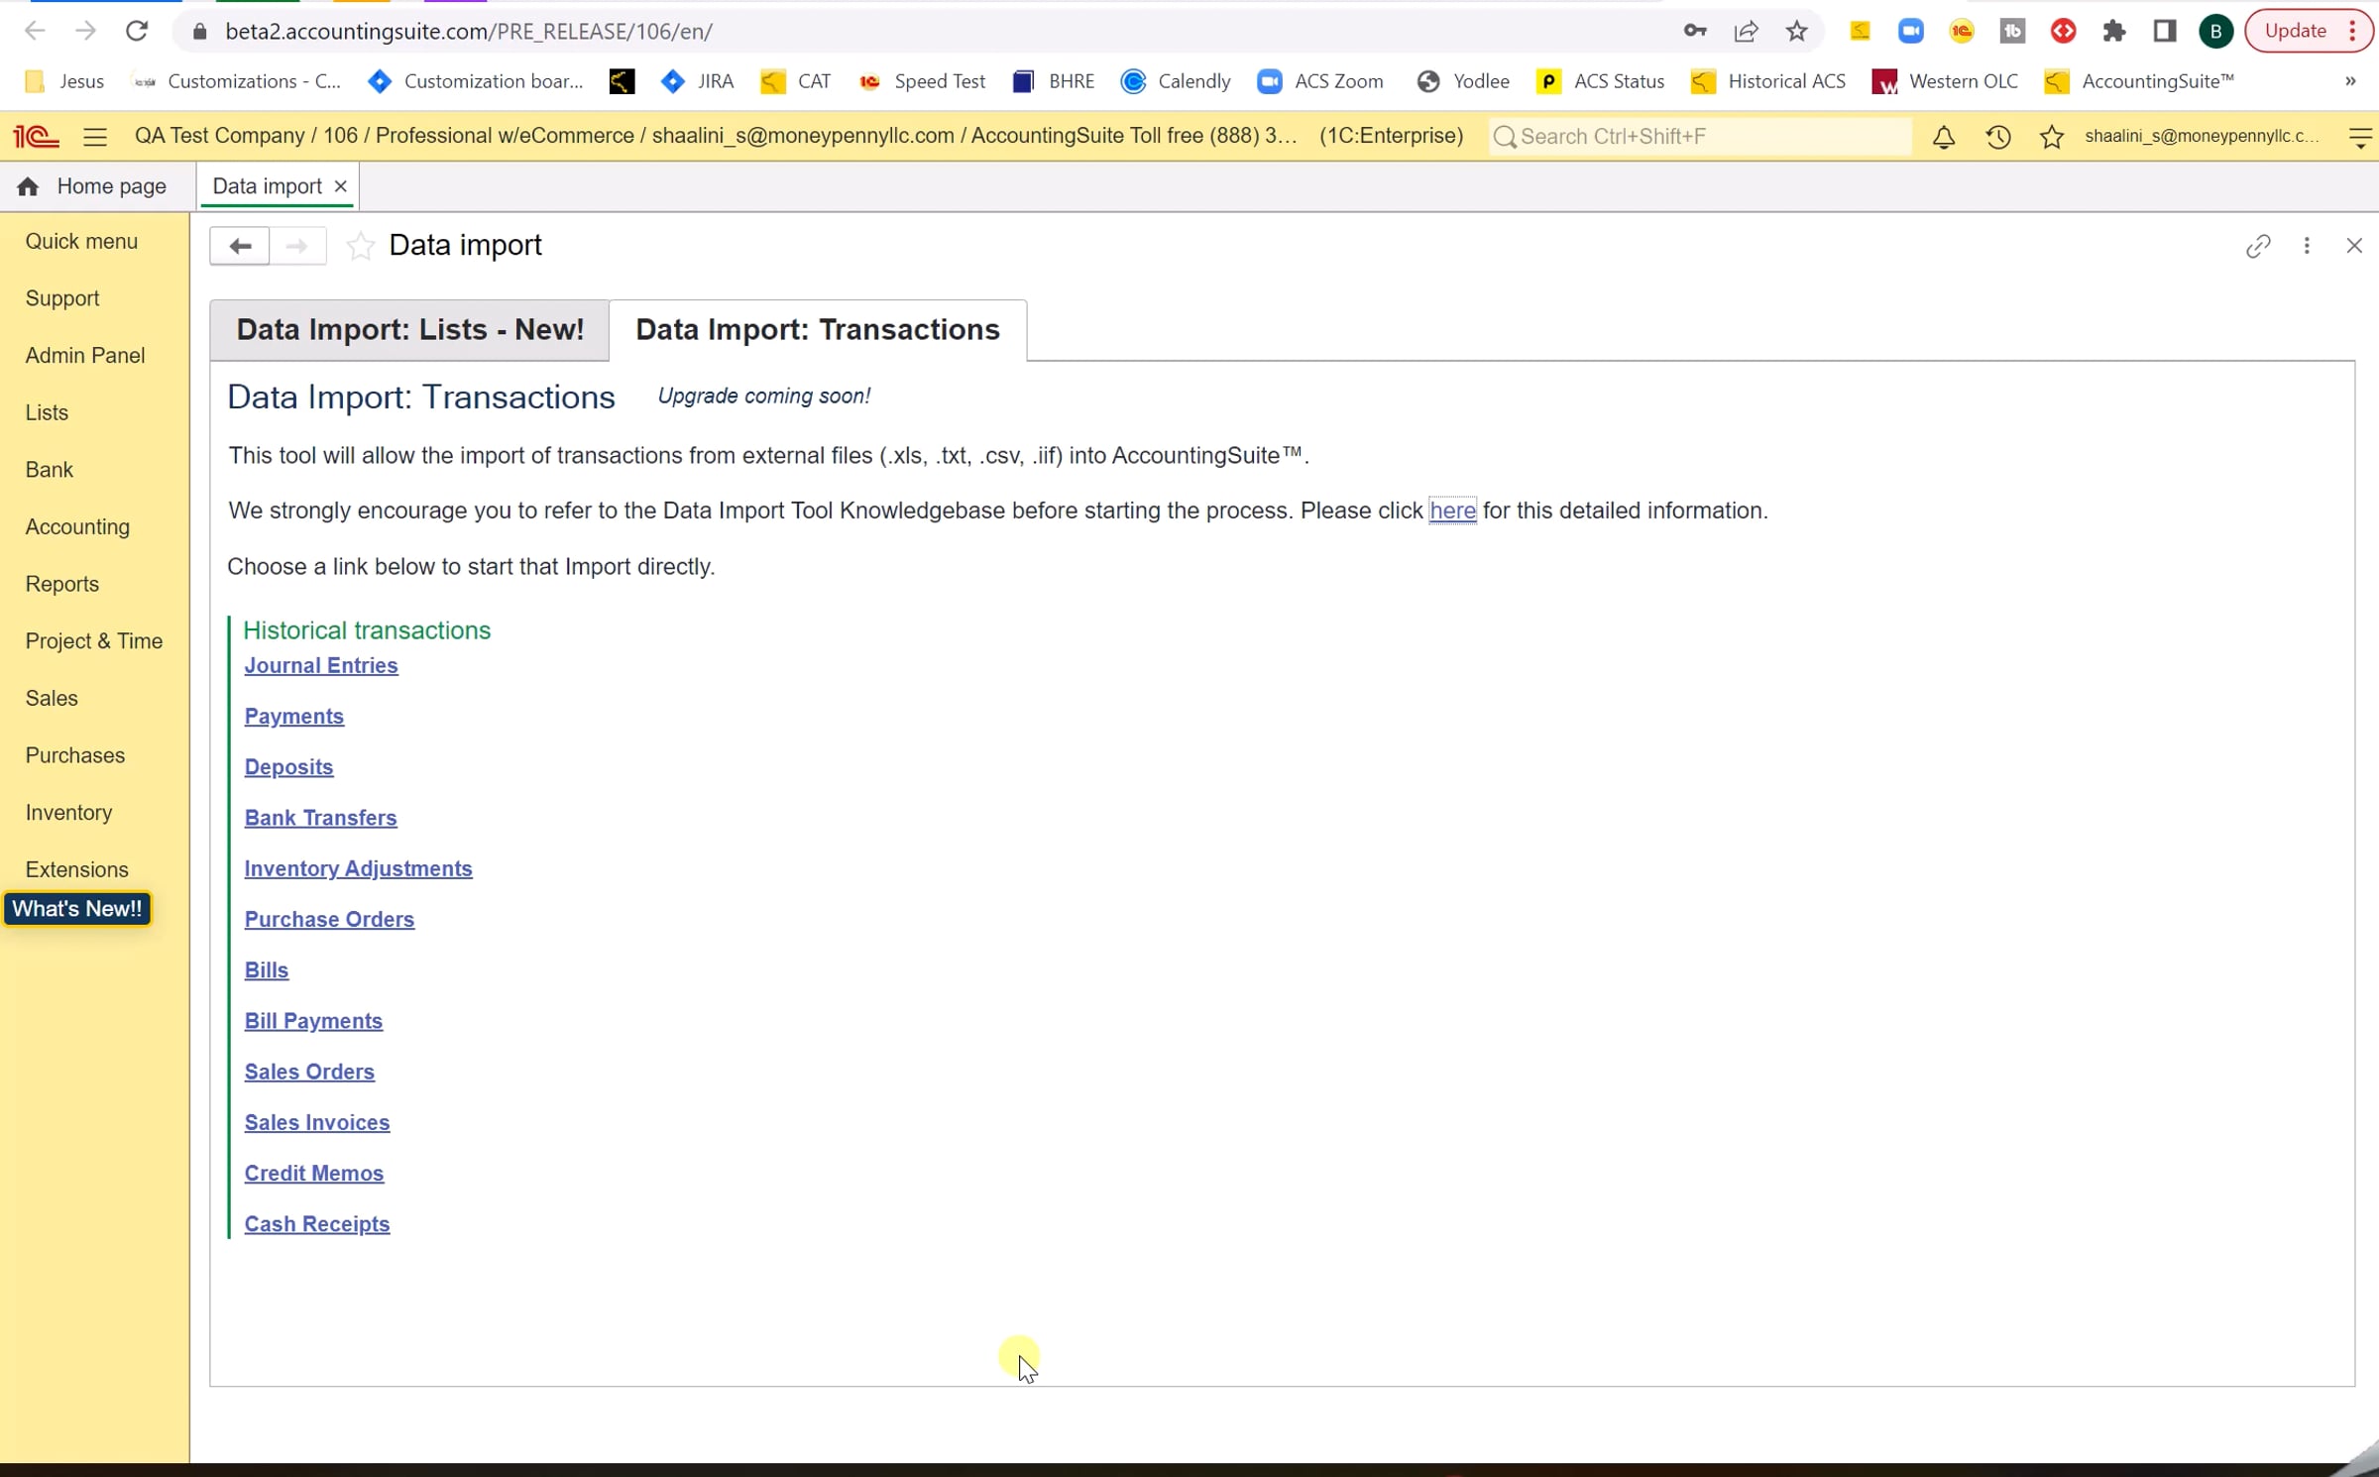Open browser extensions puzzle icon
This screenshot has height=1477, width=2379.
click(x=2113, y=31)
